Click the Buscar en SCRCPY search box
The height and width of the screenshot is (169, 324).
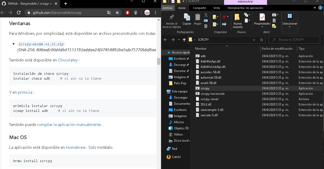(x=294, y=40)
